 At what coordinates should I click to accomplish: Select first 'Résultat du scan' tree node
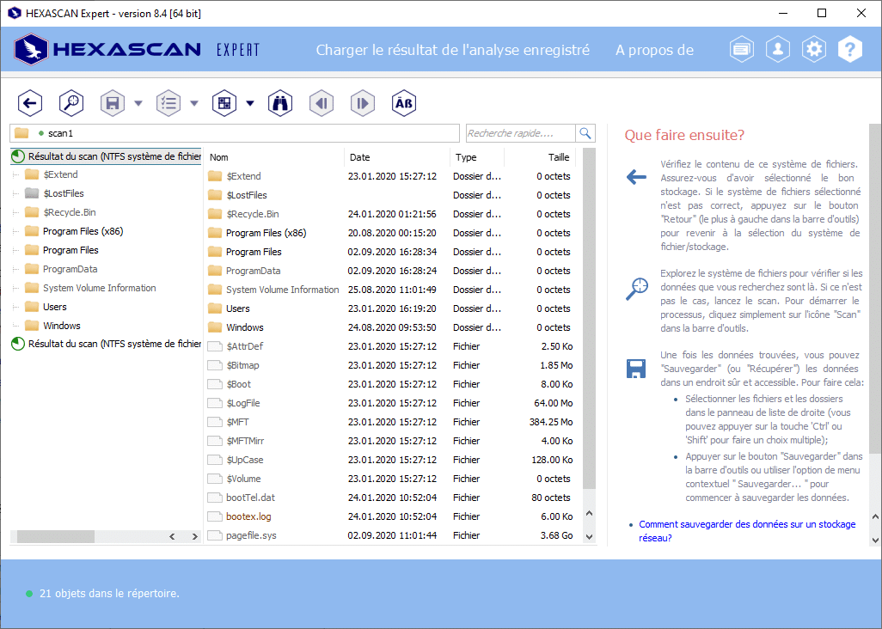pos(107,156)
